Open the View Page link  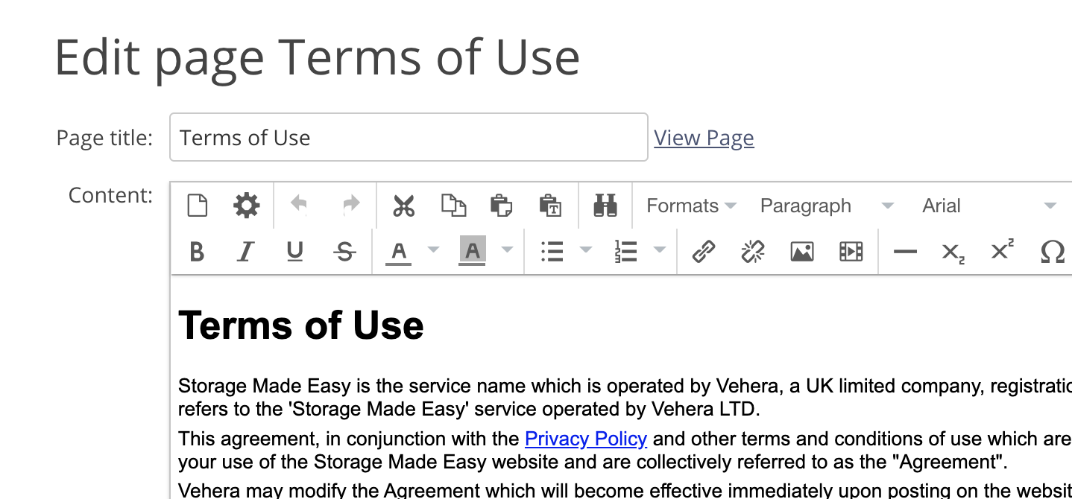tap(704, 138)
